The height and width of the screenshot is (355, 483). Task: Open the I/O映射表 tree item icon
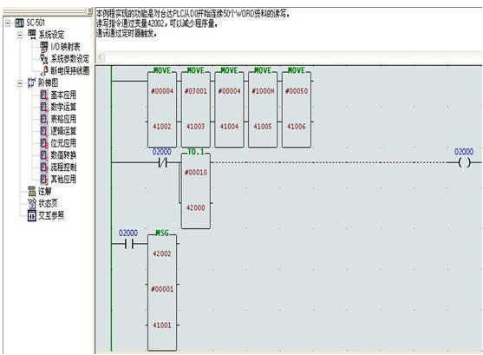[44, 47]
